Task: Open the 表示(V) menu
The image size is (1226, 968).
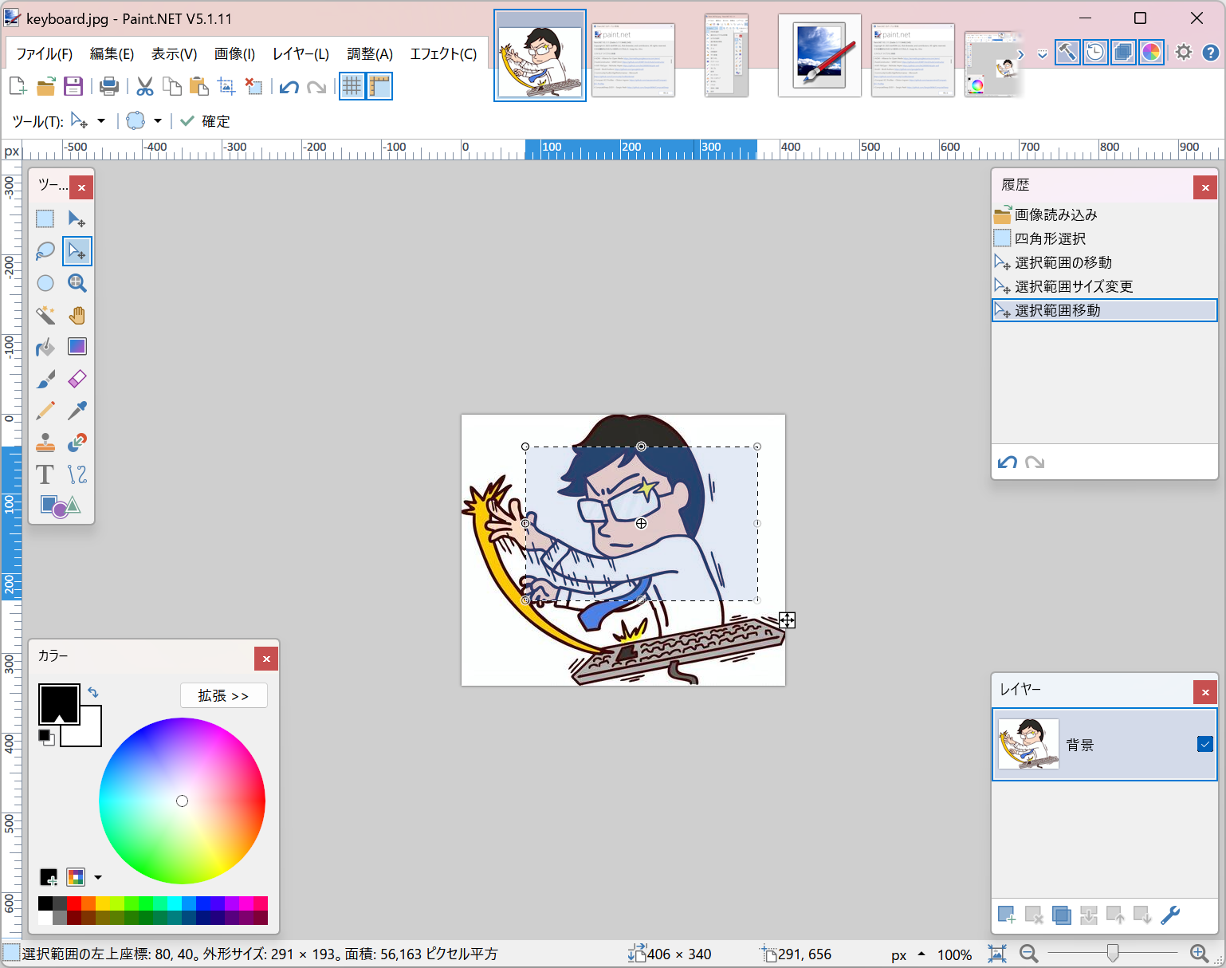Action: click(175, 53)
